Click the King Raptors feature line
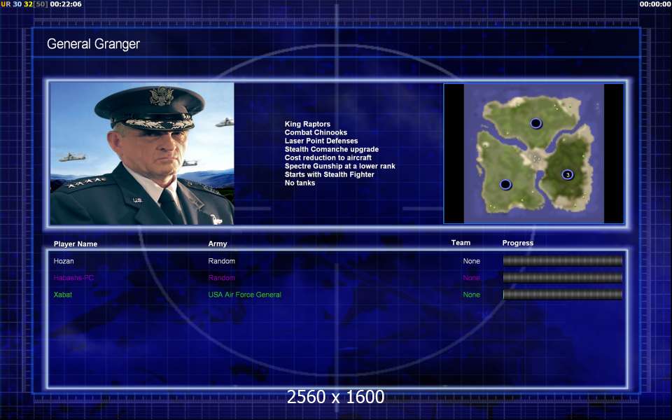This screenshot has height=420, width=672. (x=308, y=124)
